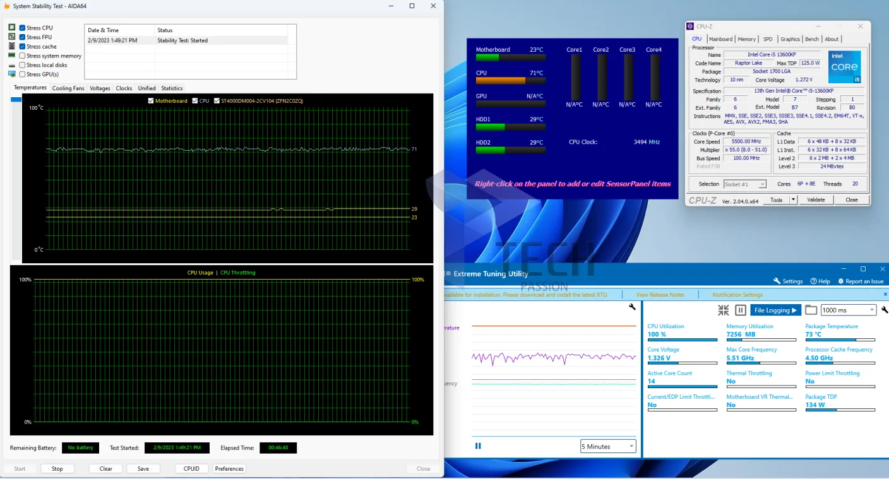Open the Mainboard tab in CPU-Z
The width and height of the screenshot is (889, 479).
click(x=720, y=39)
